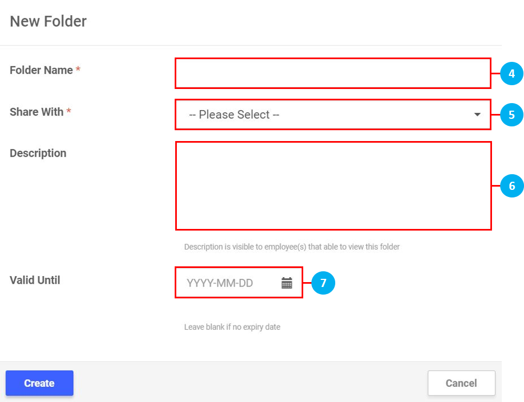Click the numbered badge 5 marker
The image size is (524, 402).
pos(512,114)
